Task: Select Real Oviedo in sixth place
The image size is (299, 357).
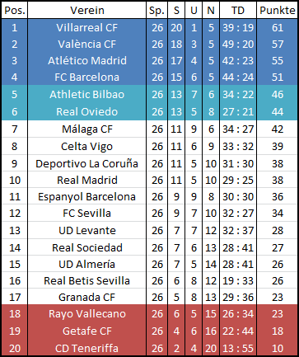Action: click(86, 111)
